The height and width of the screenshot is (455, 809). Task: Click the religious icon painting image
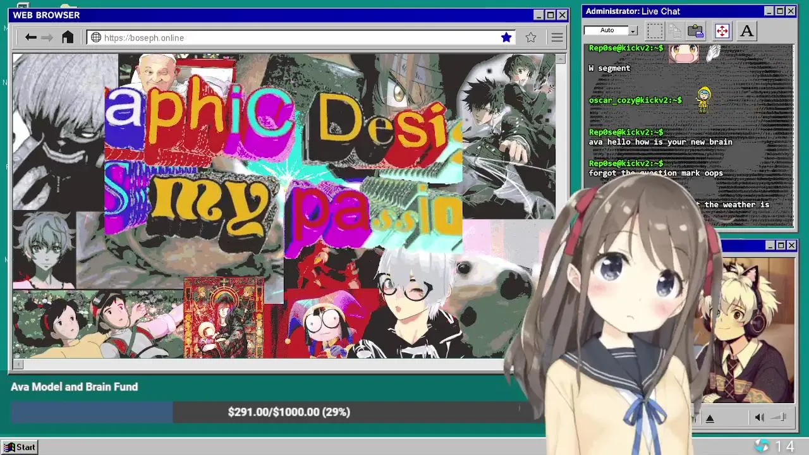click(224, 318)
